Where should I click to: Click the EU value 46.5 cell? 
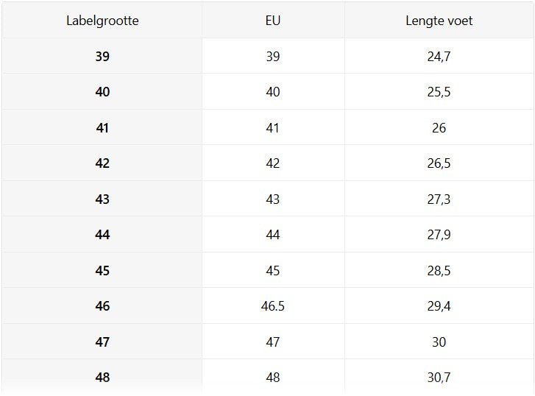point(273,306)
